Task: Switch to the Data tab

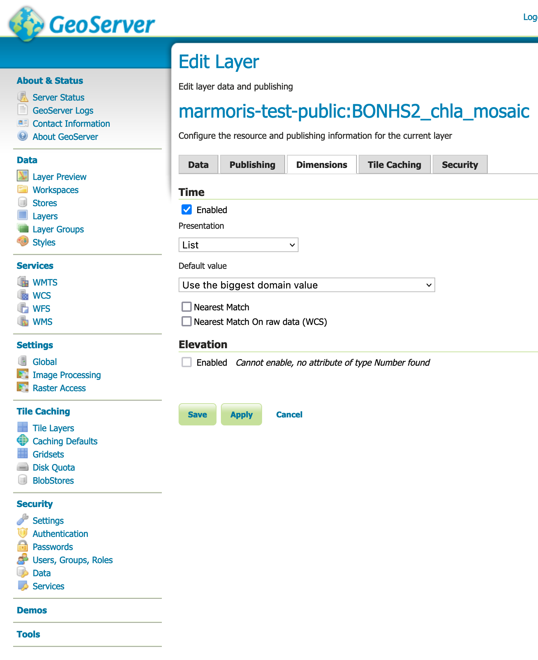Action: (x=198, y=165)
